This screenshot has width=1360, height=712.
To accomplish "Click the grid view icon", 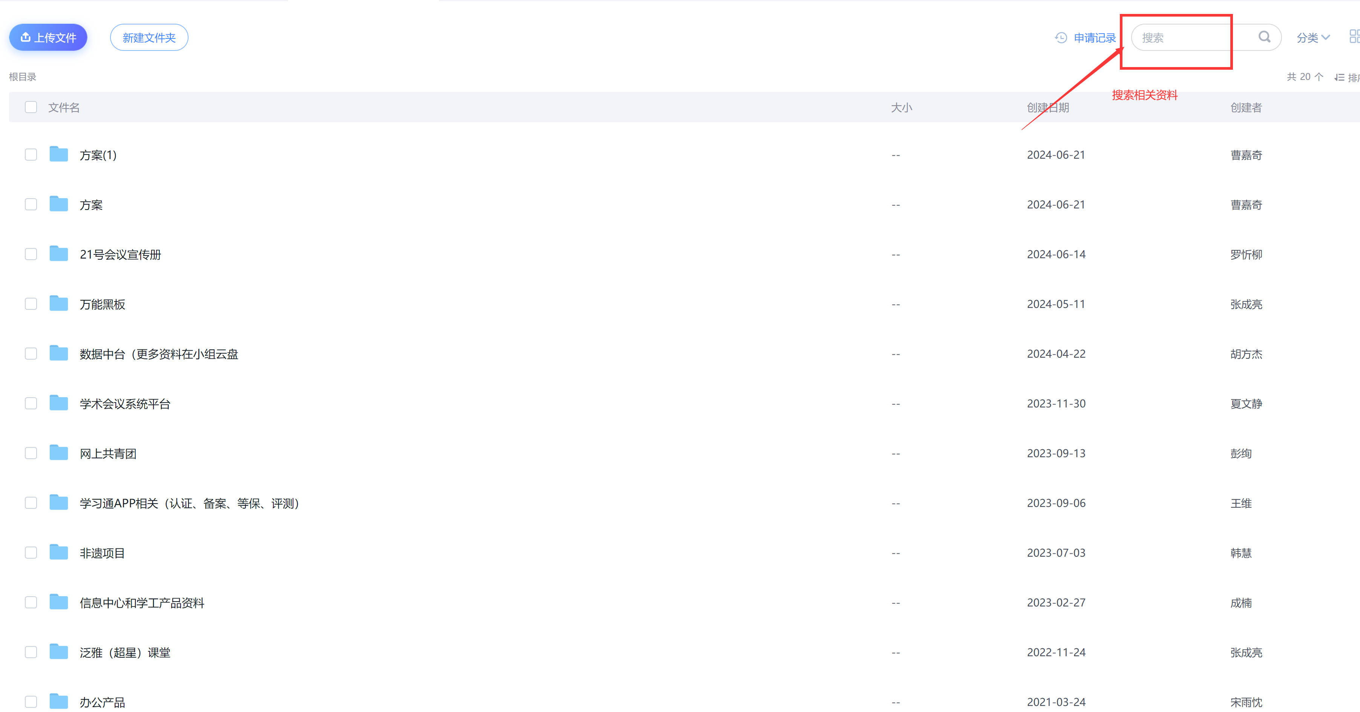I will 1354,37.
